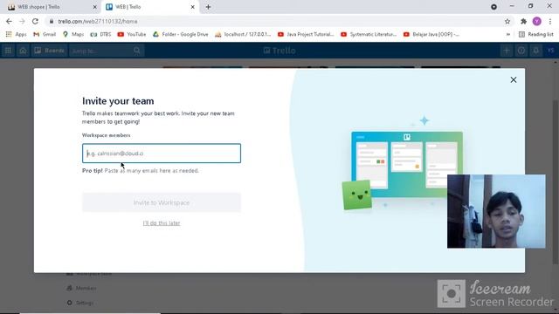Open Chrome three-dot menu
This screenshot has width=559, height=314.
click(550, 21)
